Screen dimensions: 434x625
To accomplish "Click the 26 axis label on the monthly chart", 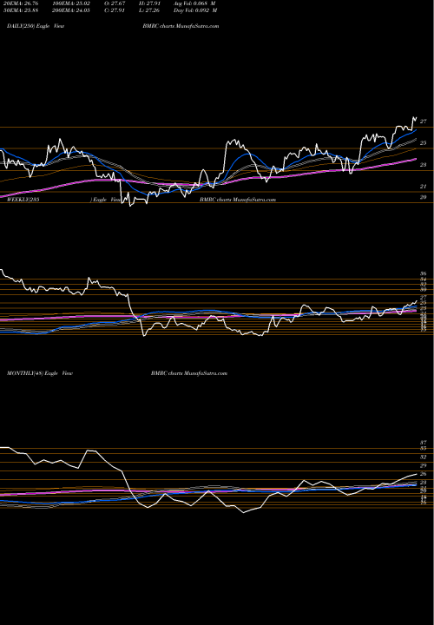I will 424,474.
